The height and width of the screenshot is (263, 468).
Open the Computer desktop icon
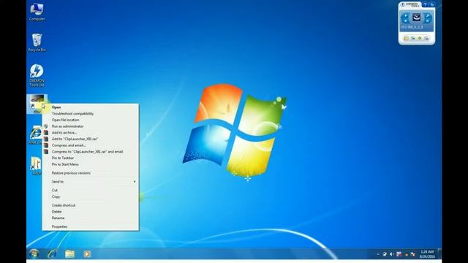pyautogui.click(x=37, y=12)
